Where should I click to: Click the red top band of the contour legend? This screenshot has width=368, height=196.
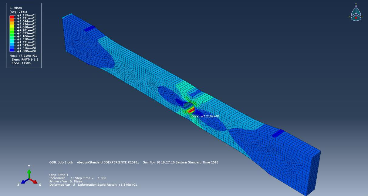tap(12, 17)
